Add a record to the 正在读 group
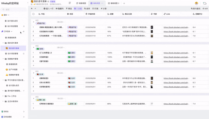The image size is (209, 119). pyautogui.click(x=33, y=91)
